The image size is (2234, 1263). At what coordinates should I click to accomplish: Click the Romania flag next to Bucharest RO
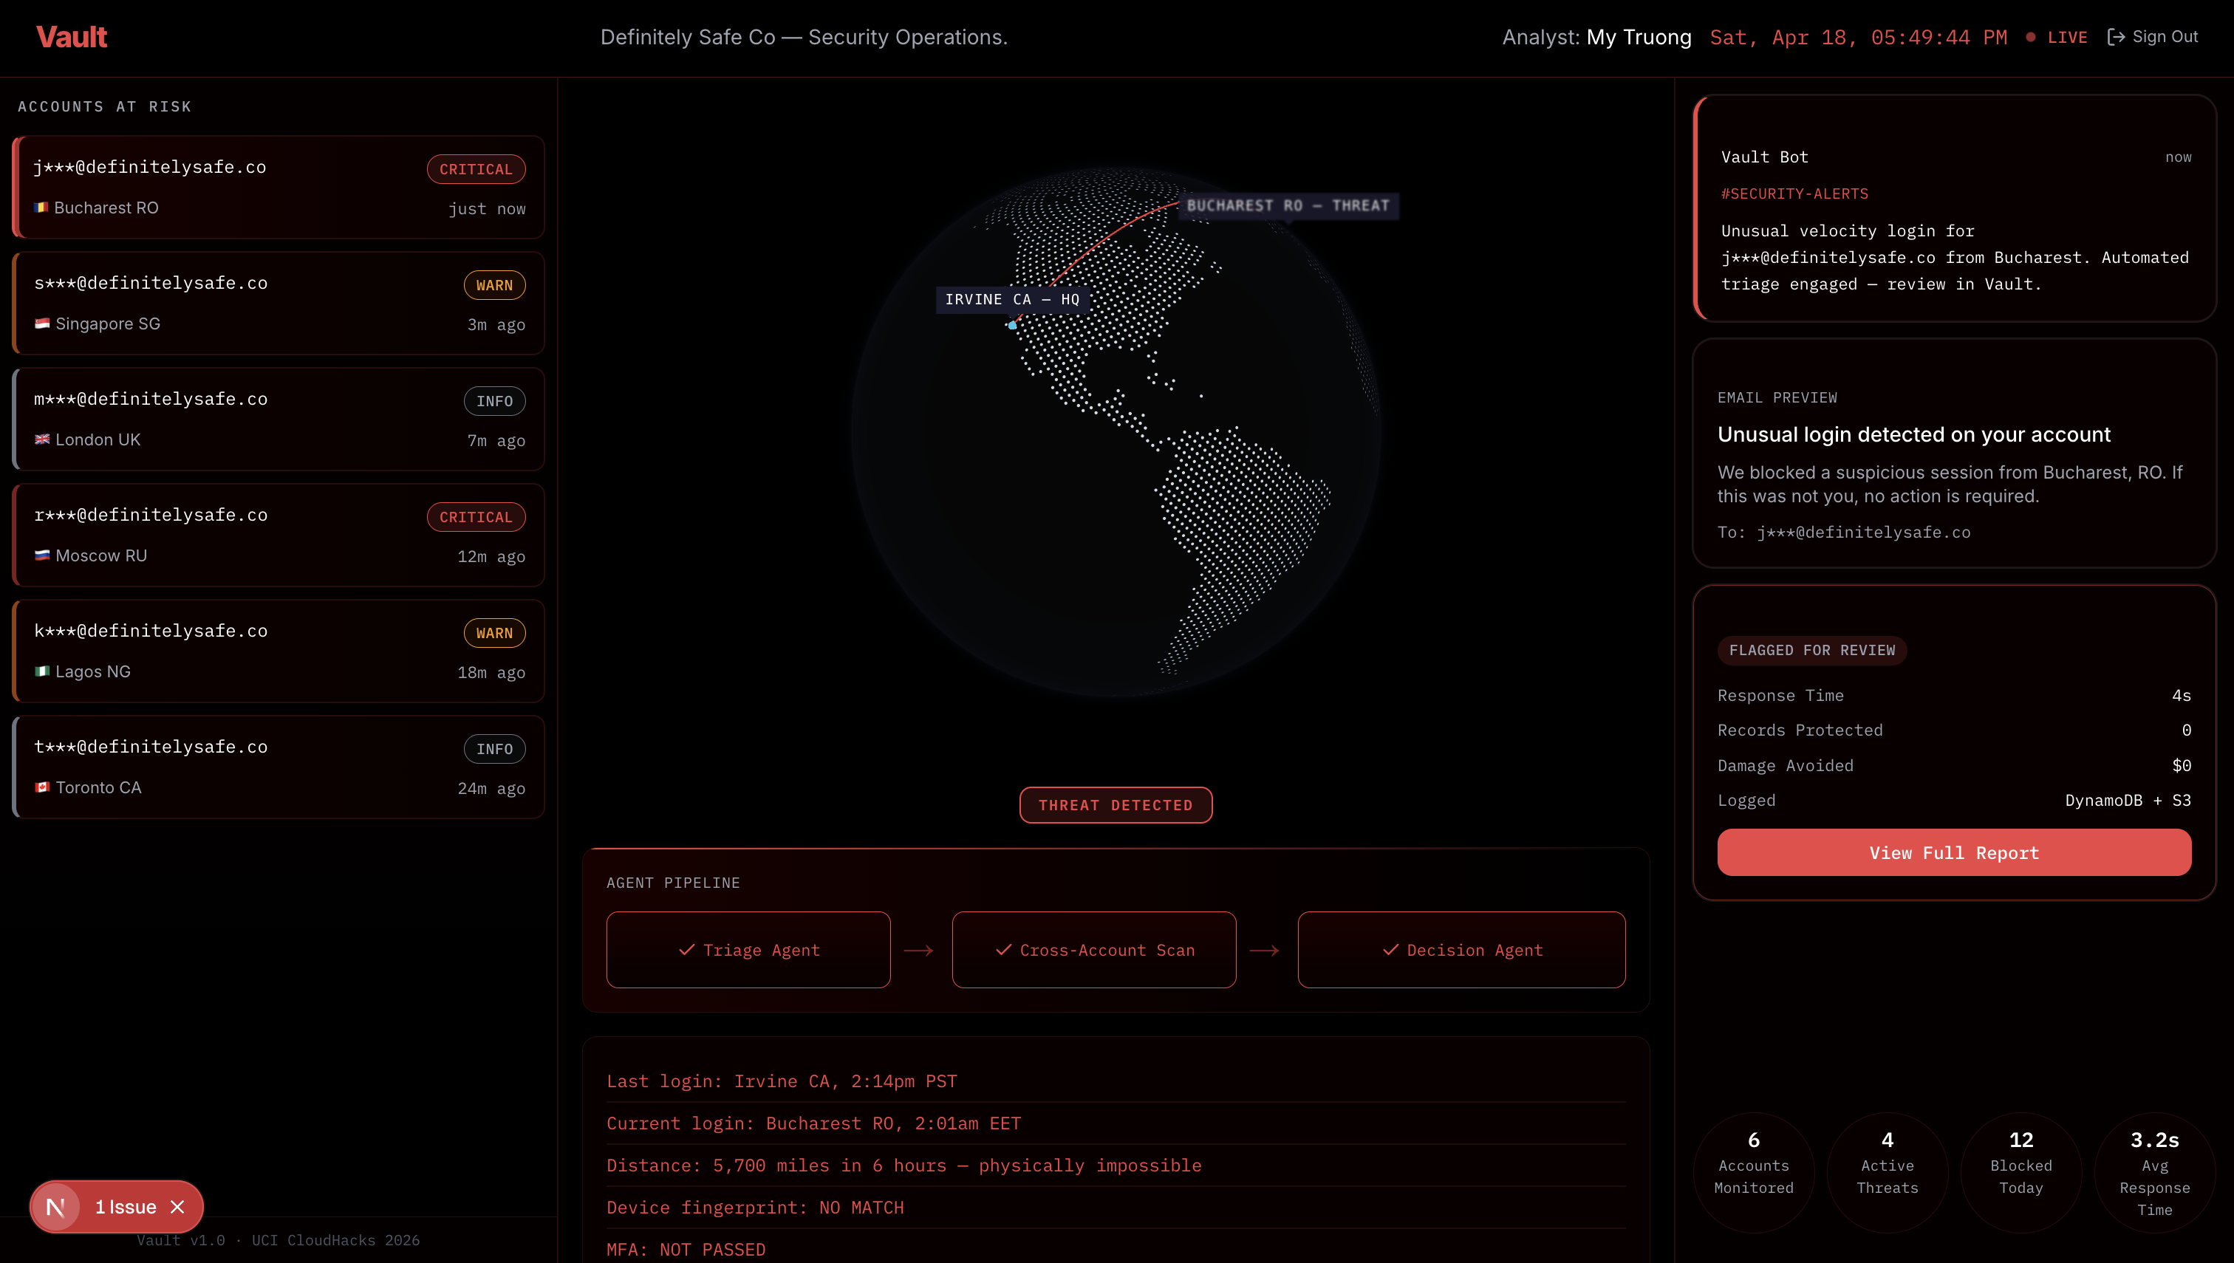41,208
